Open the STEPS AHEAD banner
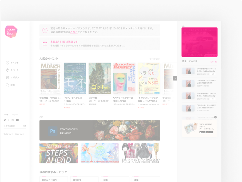This screenshot has width=242, height=182. [59, 153]
